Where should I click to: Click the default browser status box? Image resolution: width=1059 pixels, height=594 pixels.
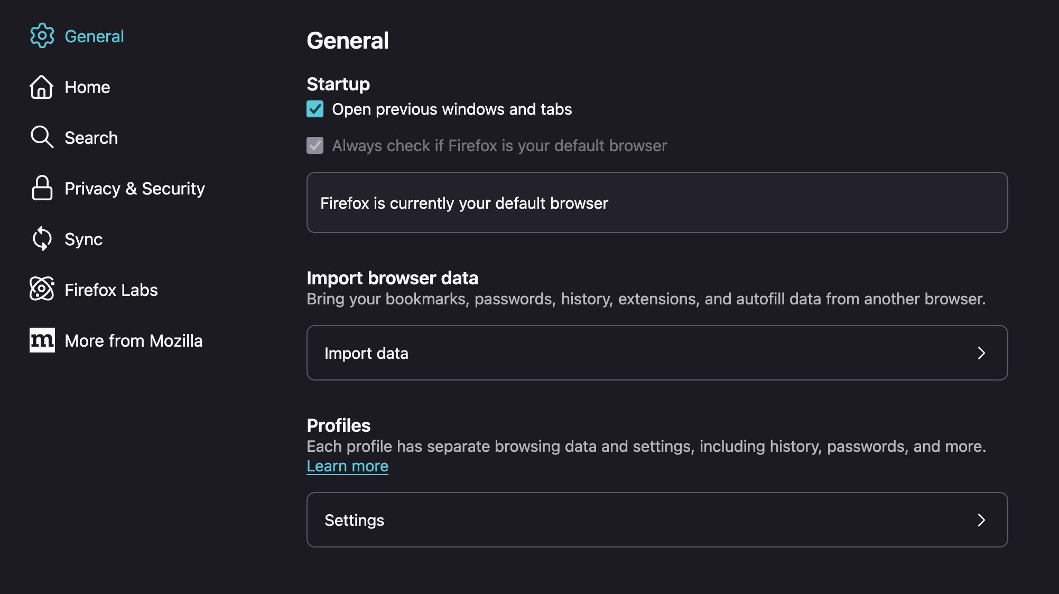tap(656, 203)
